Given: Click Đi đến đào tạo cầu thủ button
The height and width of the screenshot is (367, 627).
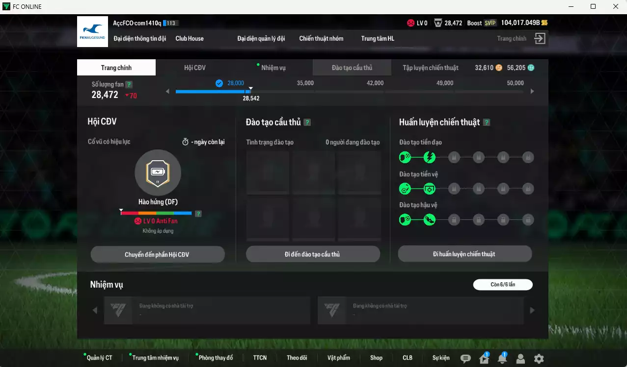Looking at the screenshot, I should coord(313,254).
